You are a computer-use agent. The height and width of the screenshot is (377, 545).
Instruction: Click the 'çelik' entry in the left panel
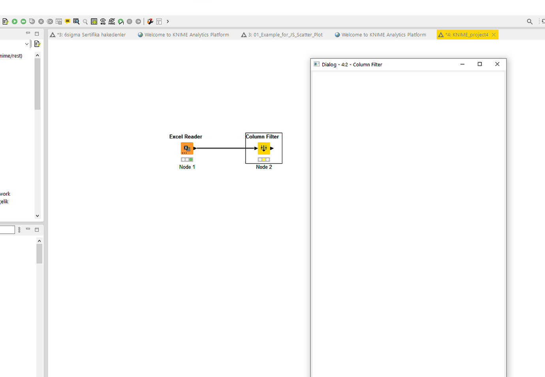click(x=4, y=202)
